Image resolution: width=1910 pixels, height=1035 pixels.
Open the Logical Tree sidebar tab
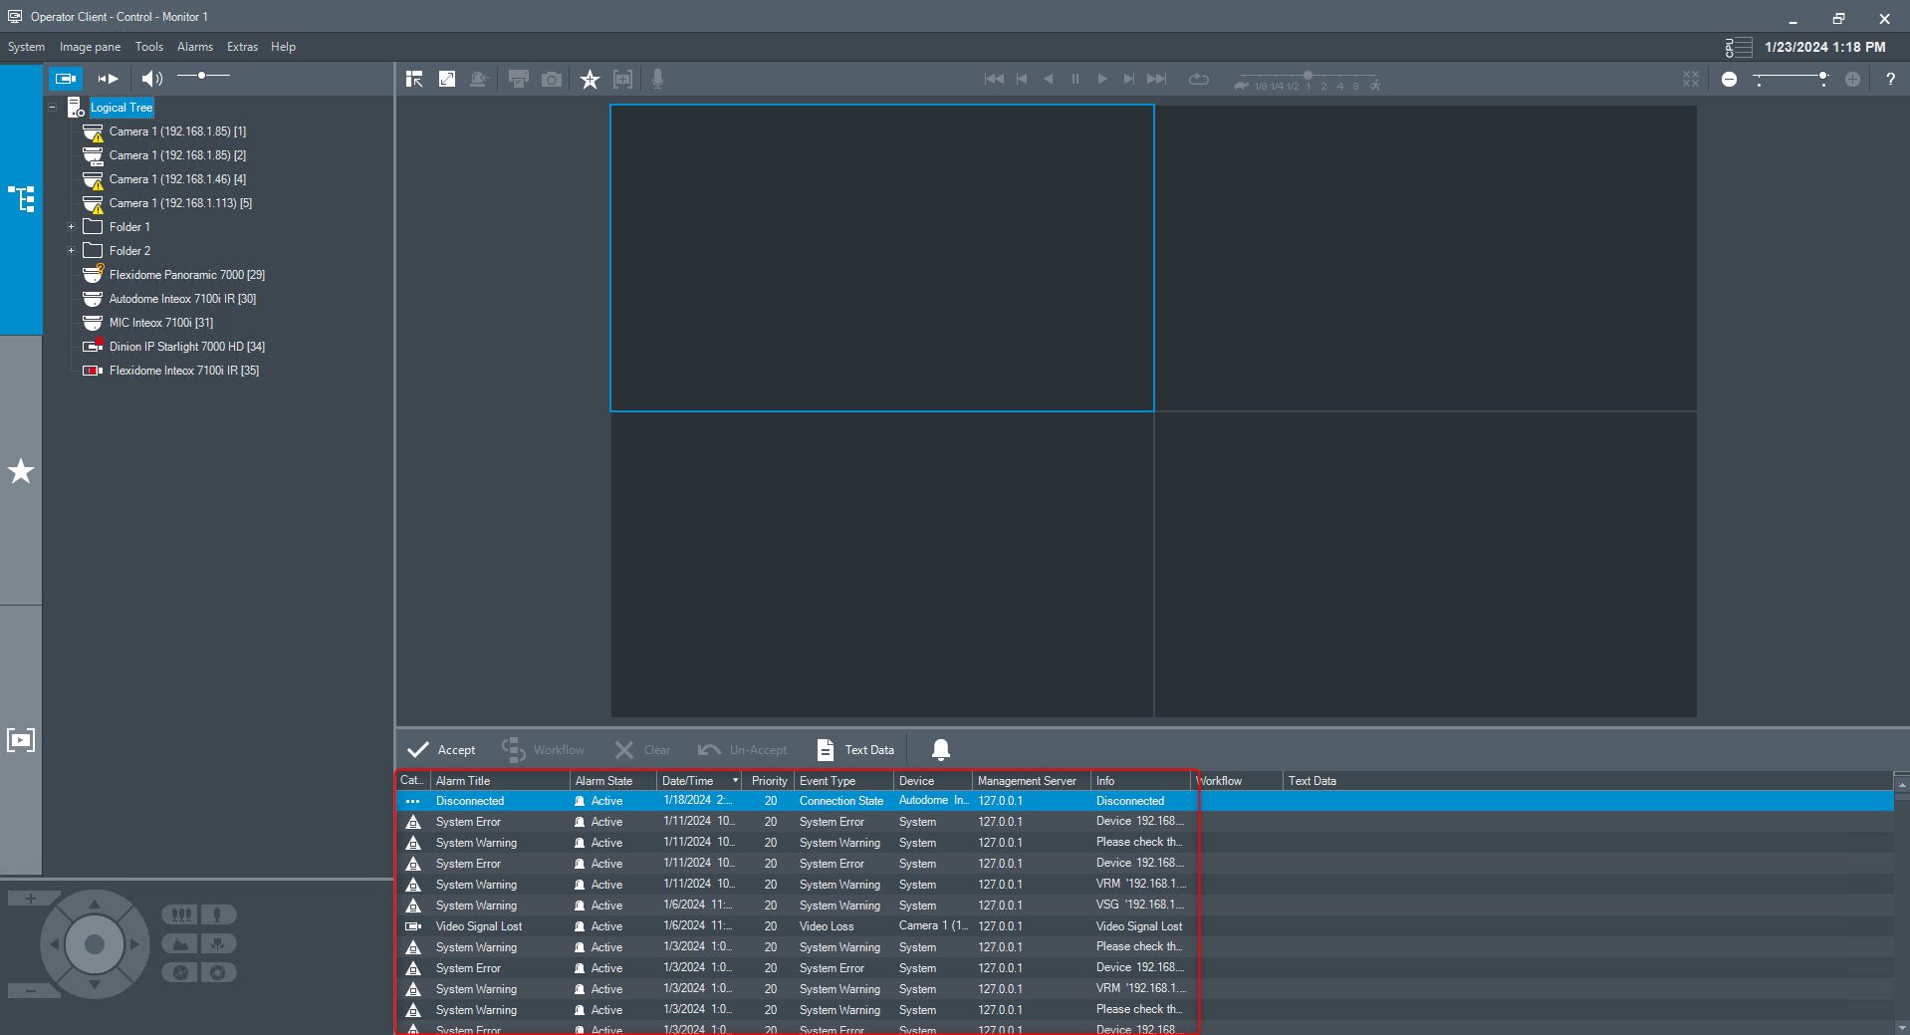click(21, 199)
